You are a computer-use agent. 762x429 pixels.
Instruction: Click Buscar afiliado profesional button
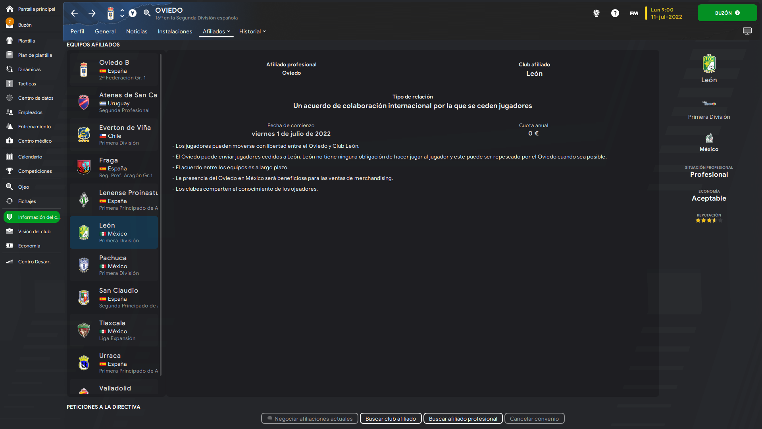463,419
